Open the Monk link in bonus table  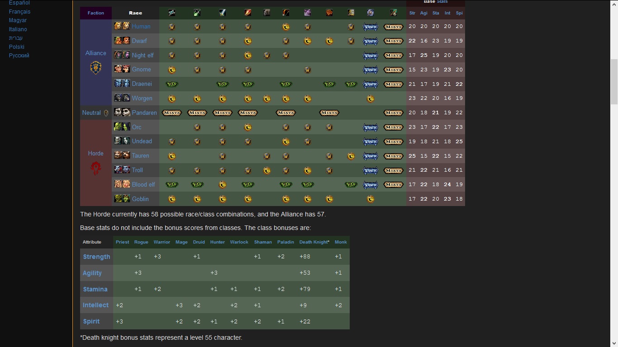tap(341, 242)
